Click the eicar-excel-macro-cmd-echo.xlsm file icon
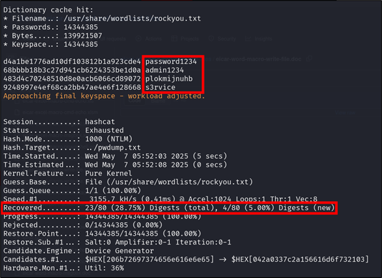This screenshot has height=278, width=382. [x=17, y=112]
